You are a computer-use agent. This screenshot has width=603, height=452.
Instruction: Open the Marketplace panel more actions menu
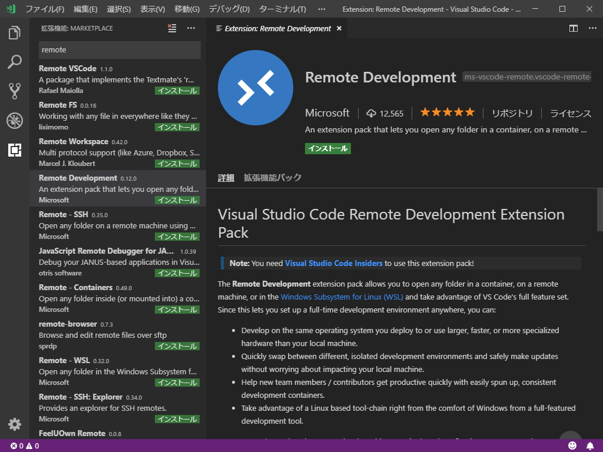(x=190, y=28)
